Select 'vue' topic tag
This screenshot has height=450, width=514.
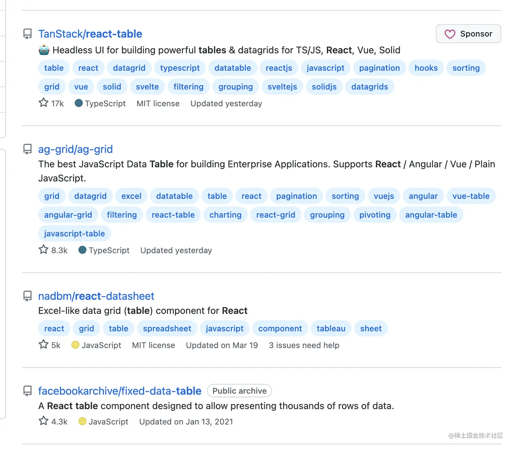81,87
